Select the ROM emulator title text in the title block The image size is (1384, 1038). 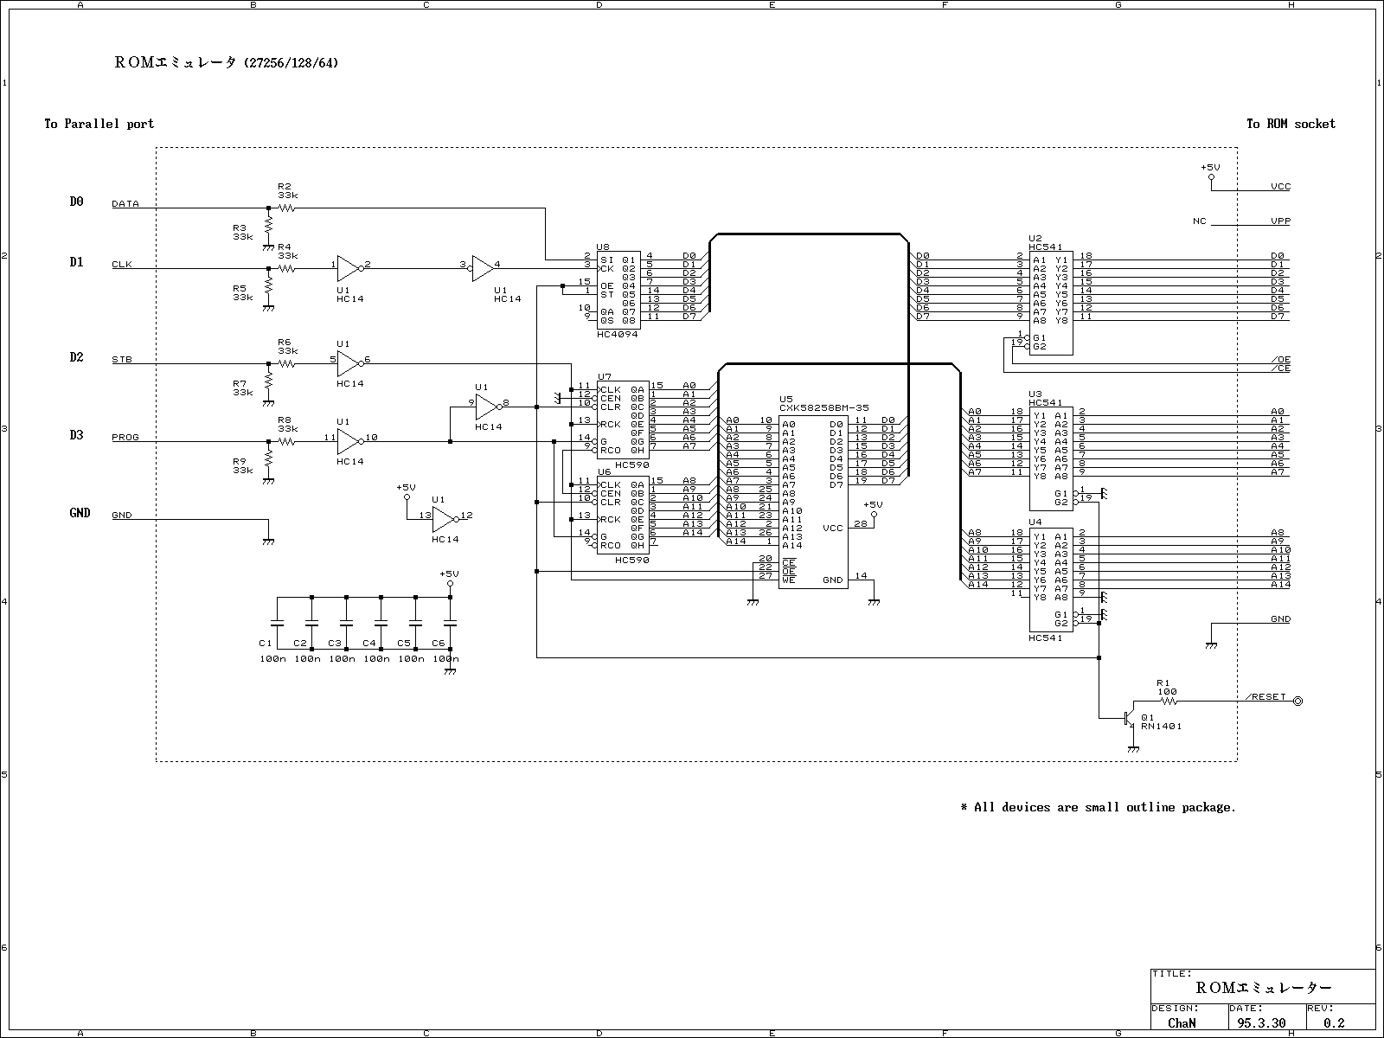point(1263,988)
